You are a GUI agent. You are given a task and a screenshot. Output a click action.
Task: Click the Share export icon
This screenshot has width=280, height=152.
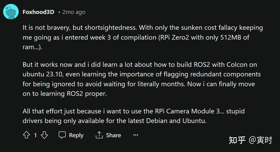tap(99, 135)
